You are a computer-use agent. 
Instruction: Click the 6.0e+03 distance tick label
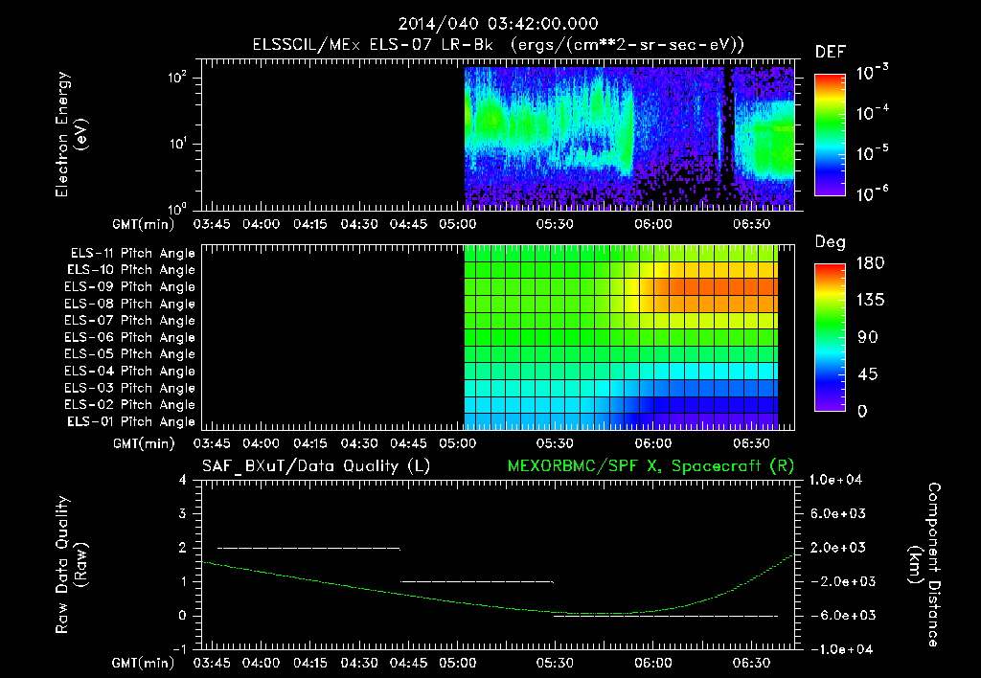click(838, 514)
